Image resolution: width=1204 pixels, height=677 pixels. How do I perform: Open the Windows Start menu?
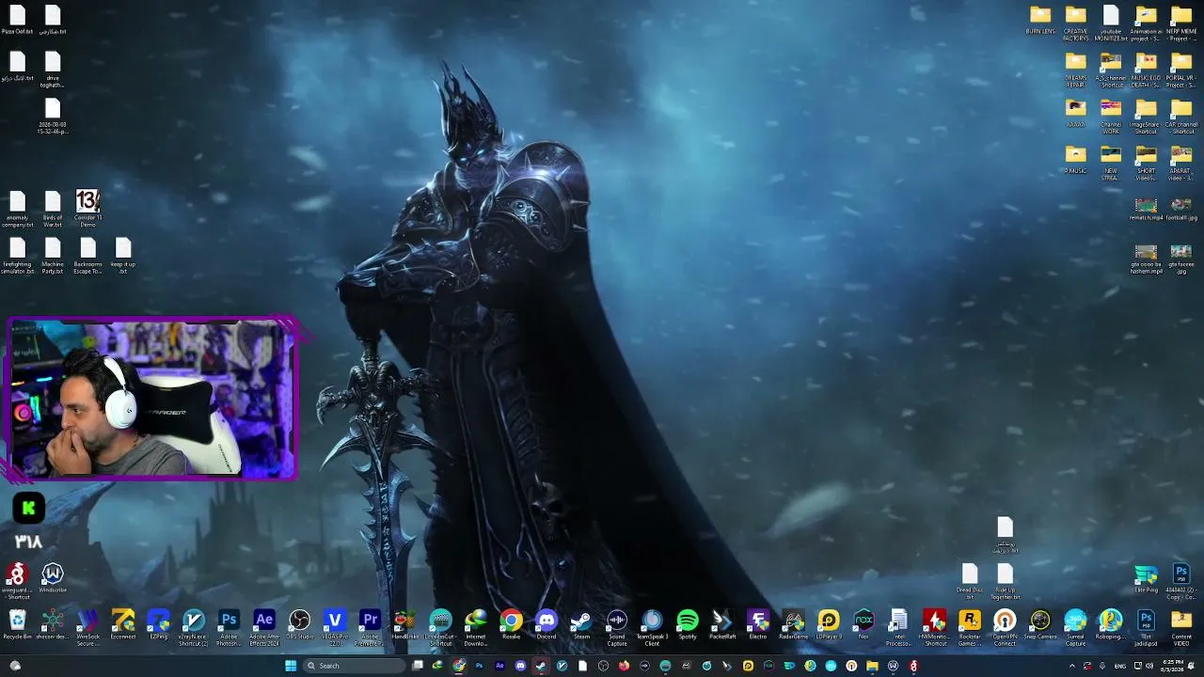(x=291, y=666)
